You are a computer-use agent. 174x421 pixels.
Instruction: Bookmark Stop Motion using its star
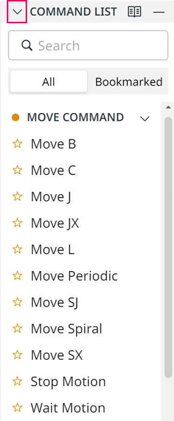(x=17, y=381)
